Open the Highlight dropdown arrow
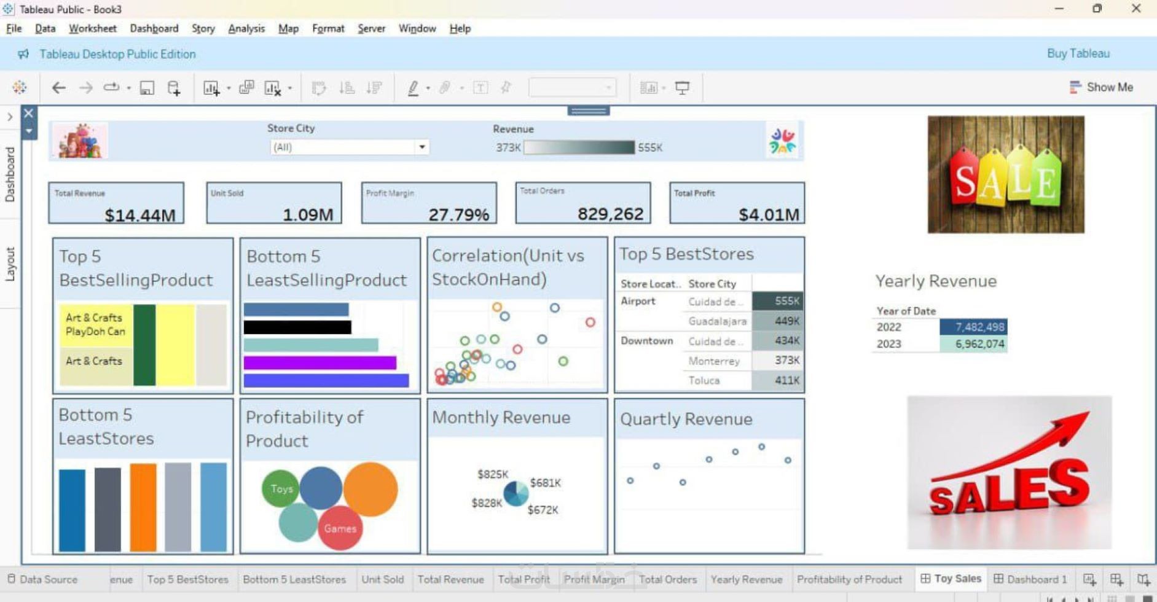 [428, 88]
